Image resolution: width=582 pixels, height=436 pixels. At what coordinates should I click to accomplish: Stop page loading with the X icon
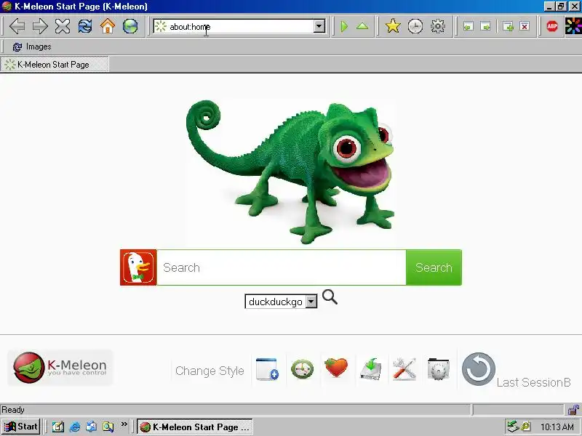tap(63, 26)
